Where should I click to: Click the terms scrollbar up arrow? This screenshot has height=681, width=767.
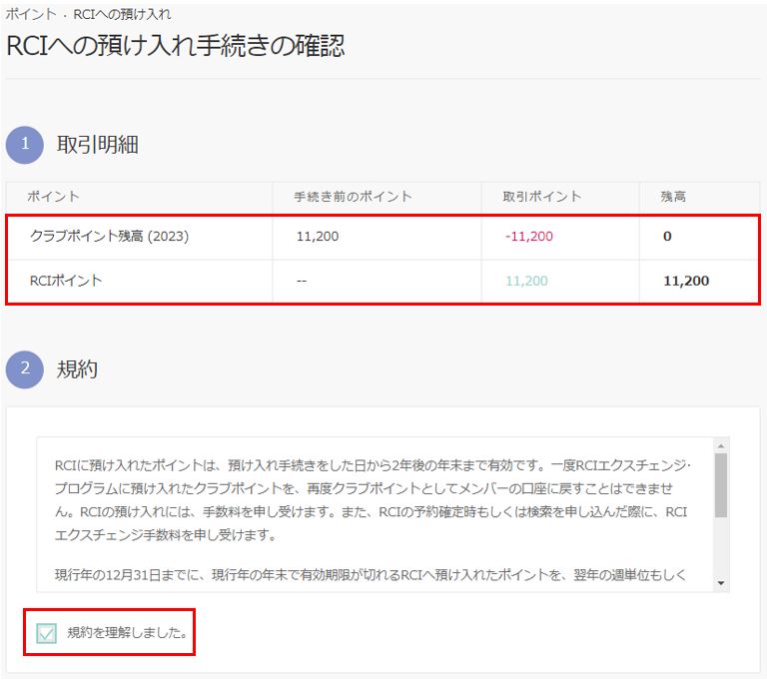721,445
